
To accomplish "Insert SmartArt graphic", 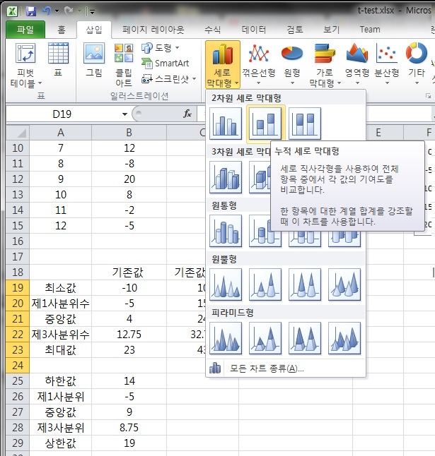I will (x=166, y=63).
